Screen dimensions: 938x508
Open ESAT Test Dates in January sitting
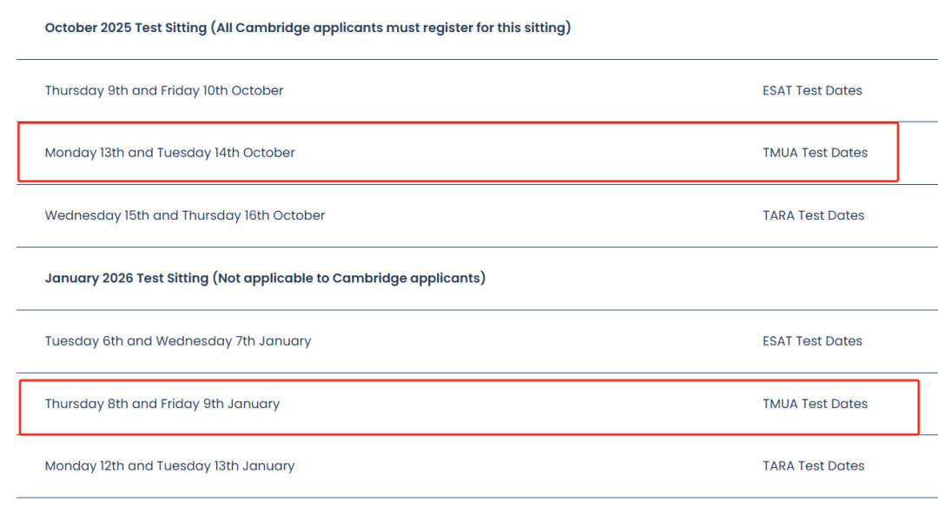[x=812, y=341]
